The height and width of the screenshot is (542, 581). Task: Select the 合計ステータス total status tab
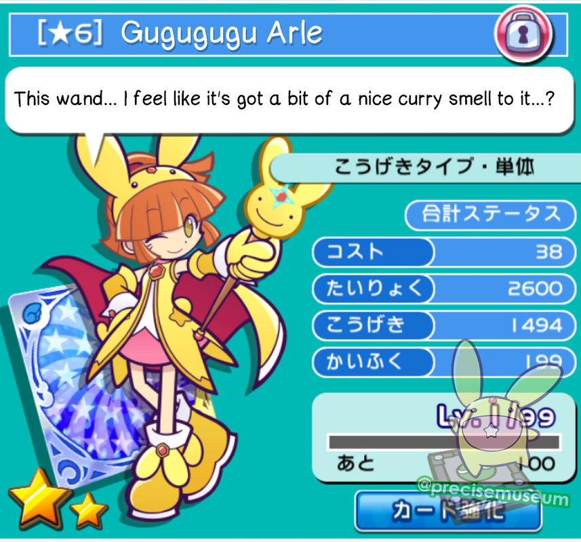coord(491,214)
